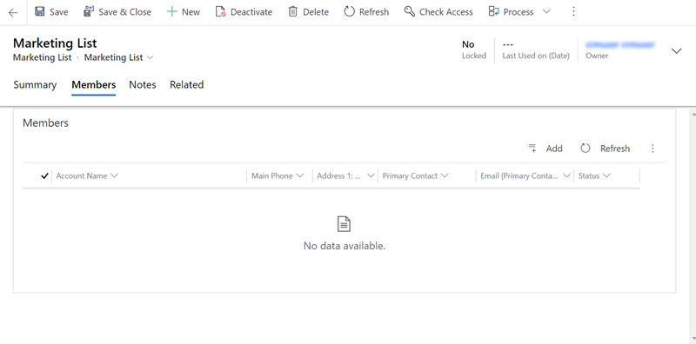The width and height of the screenshot is (696, 344).
Task: Deactivate this marketing list
Action: 244,12
